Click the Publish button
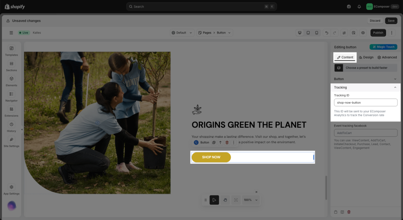403x220 pixels. (378, 33)
